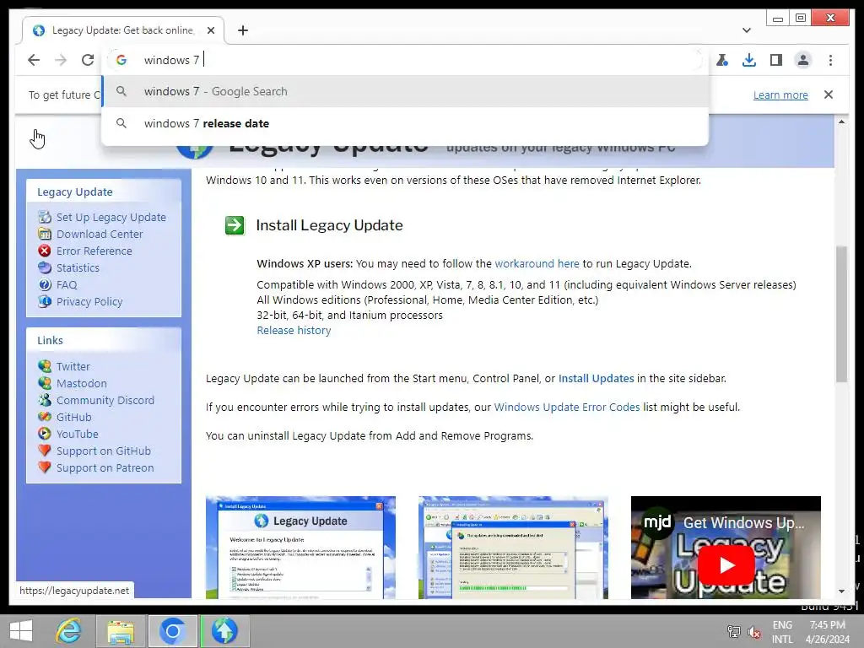This screenshot has height=648, width=864.
Task: Open the GitHub link
Action: coord(74,417)
